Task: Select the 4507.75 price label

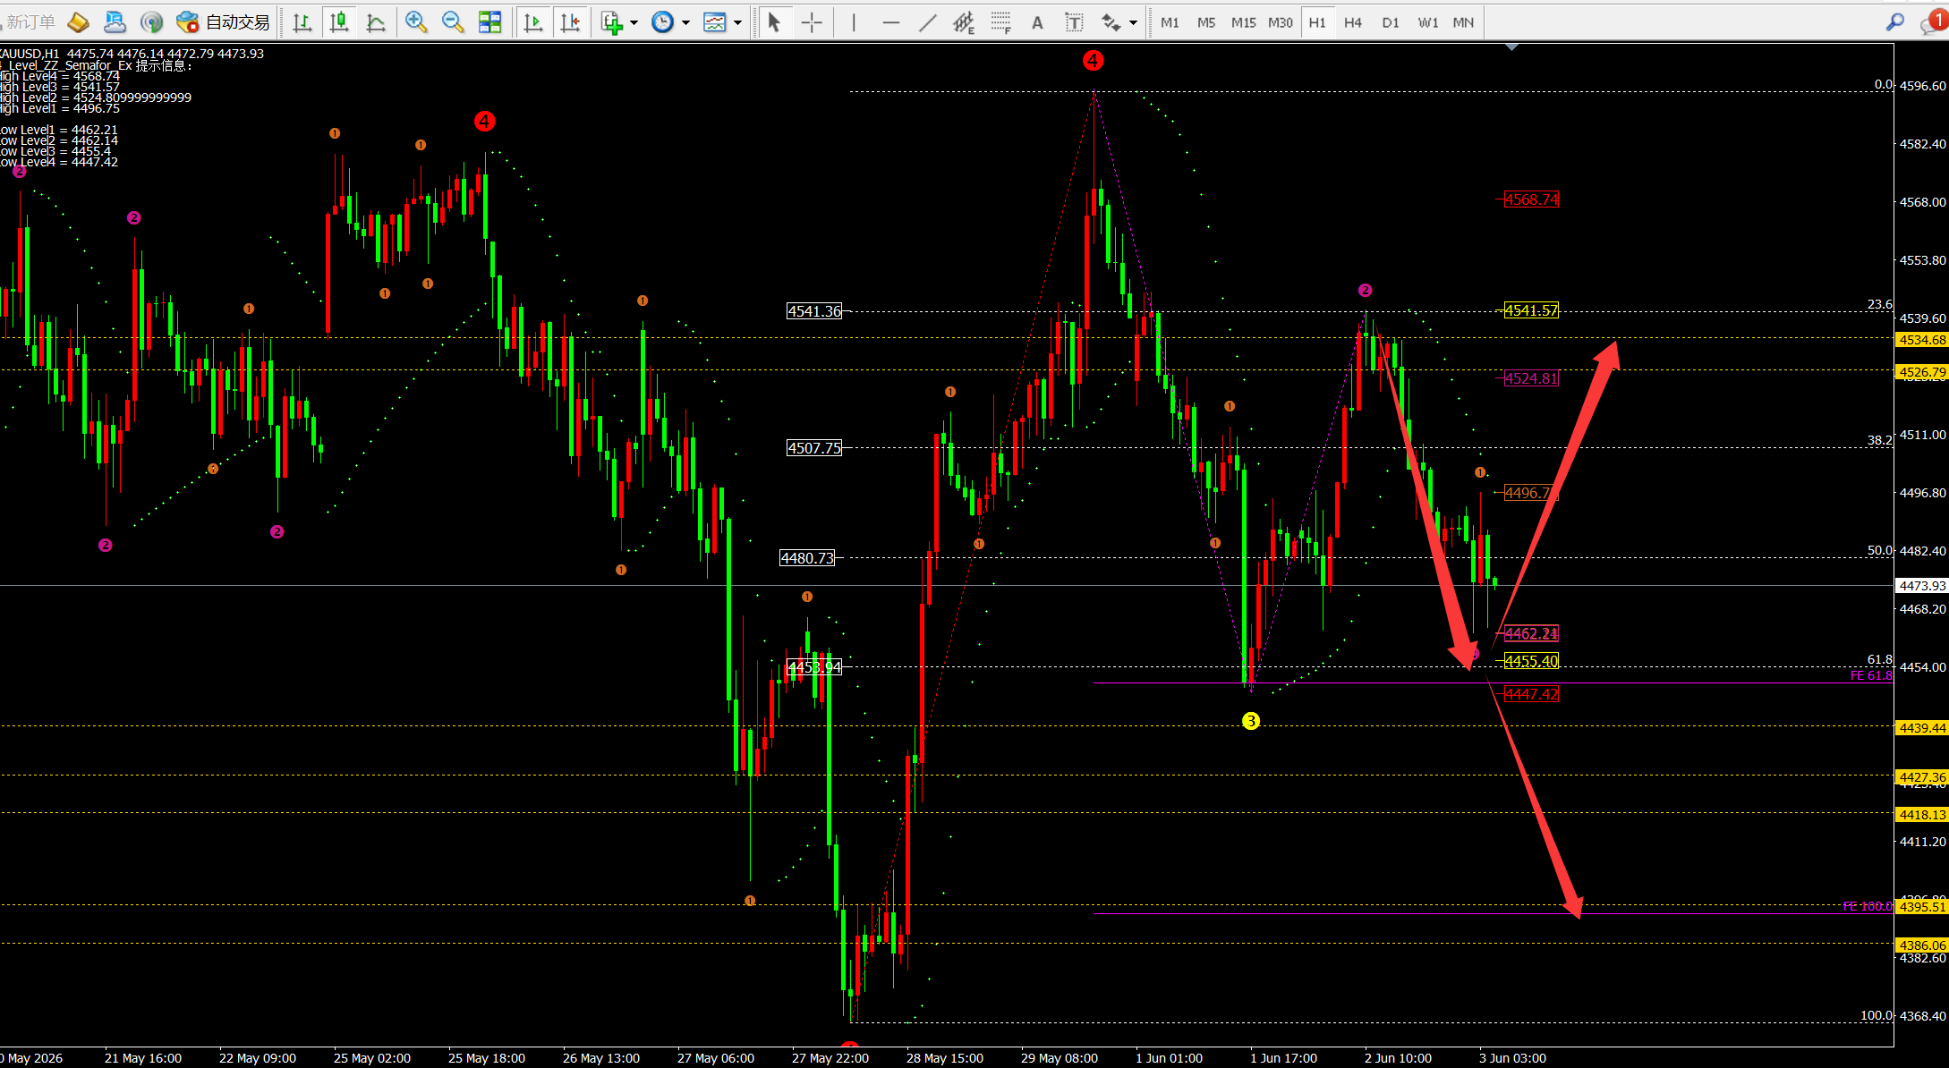Action: [x=814, y=448]
